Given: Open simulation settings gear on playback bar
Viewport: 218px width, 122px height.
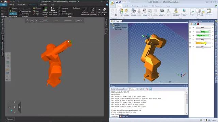Looking at the screenshot, I should [x=27, y=20].
